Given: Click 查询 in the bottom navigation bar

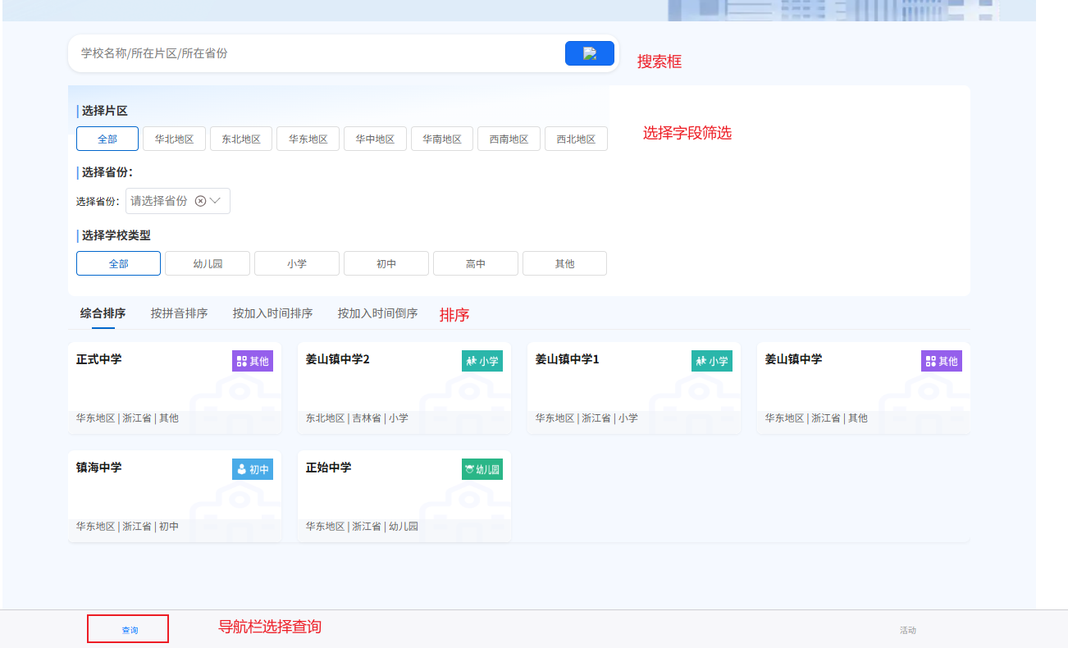Looking at the screenshot, I should (129, 630).
